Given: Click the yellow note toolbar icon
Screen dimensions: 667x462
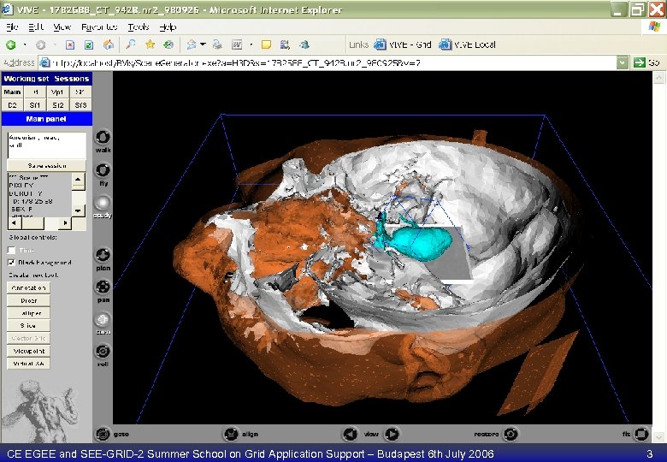Looking at the screenshot, I should [266, 44].
